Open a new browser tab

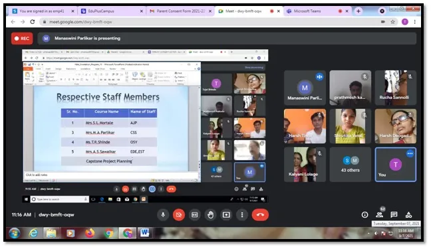pyautogui.click(x=358, y=11)
